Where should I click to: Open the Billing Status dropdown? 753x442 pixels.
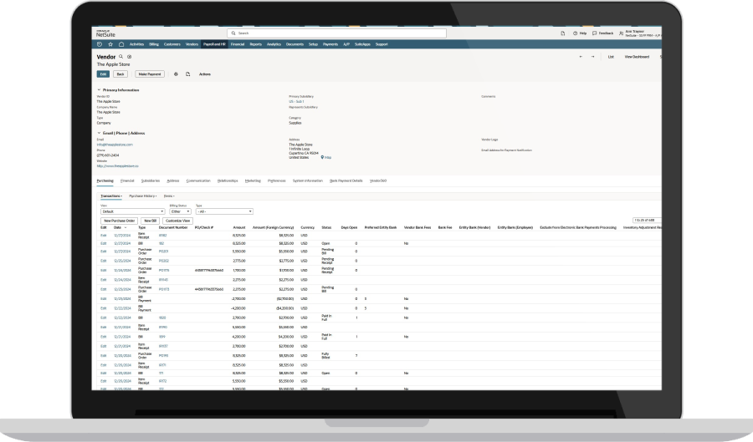coord(180,211)
